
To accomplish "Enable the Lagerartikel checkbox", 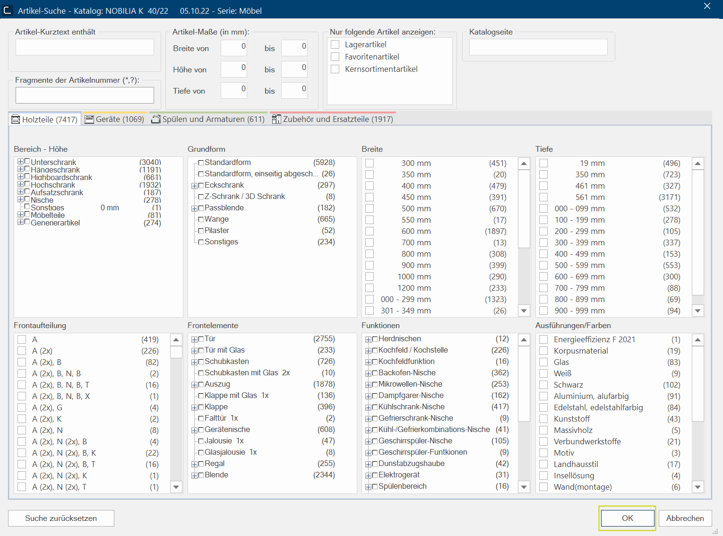I will click(x=335, y=44).
